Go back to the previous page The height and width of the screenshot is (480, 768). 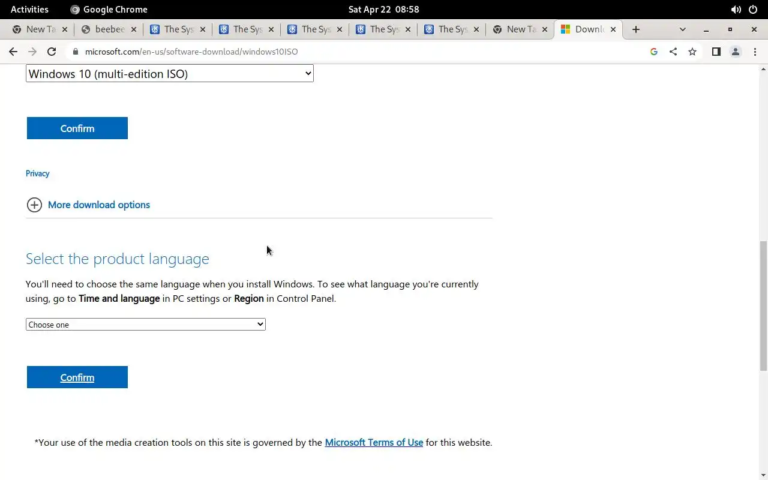[13, 52]
